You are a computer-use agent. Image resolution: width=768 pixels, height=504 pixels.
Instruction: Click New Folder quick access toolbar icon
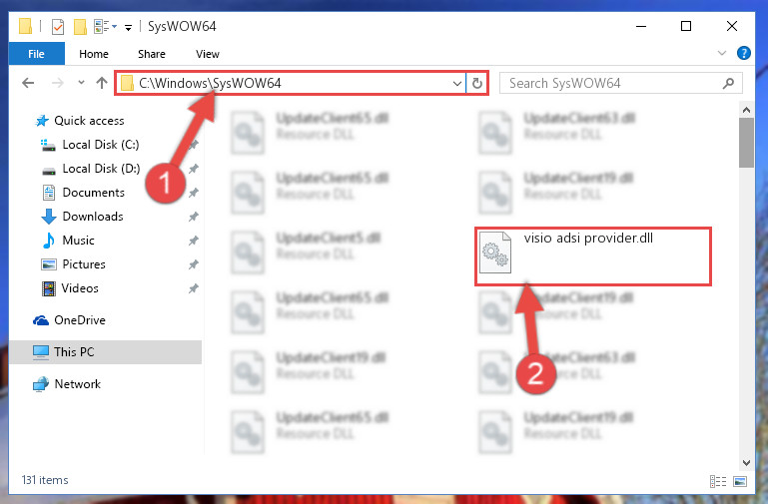coord(80,26)
